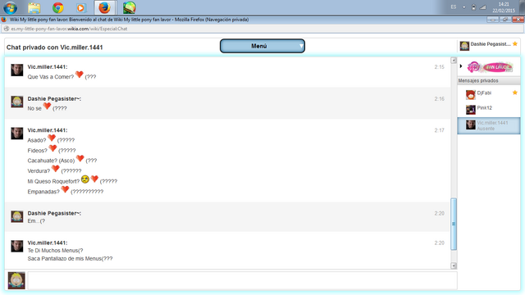Click the Dashie Pegasister profile header

coord(489,46)
